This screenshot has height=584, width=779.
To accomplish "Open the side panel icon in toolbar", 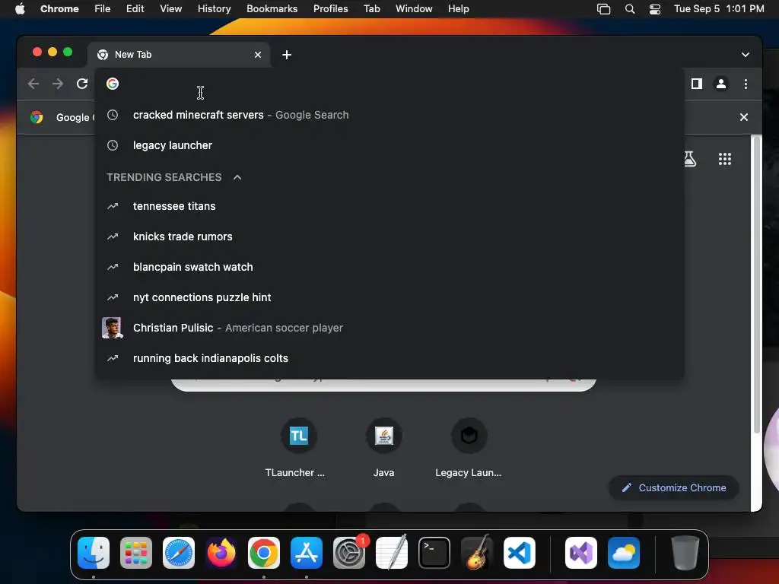I will (x=697, y=84).
